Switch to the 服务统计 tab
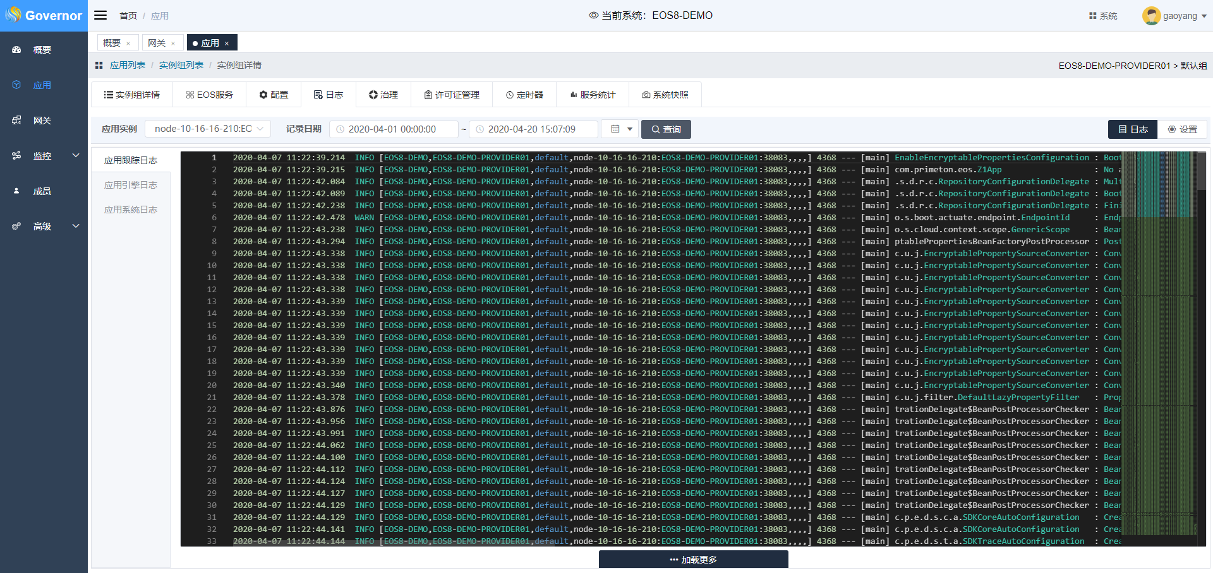The image size is (1213, 573). coord(592,95)
